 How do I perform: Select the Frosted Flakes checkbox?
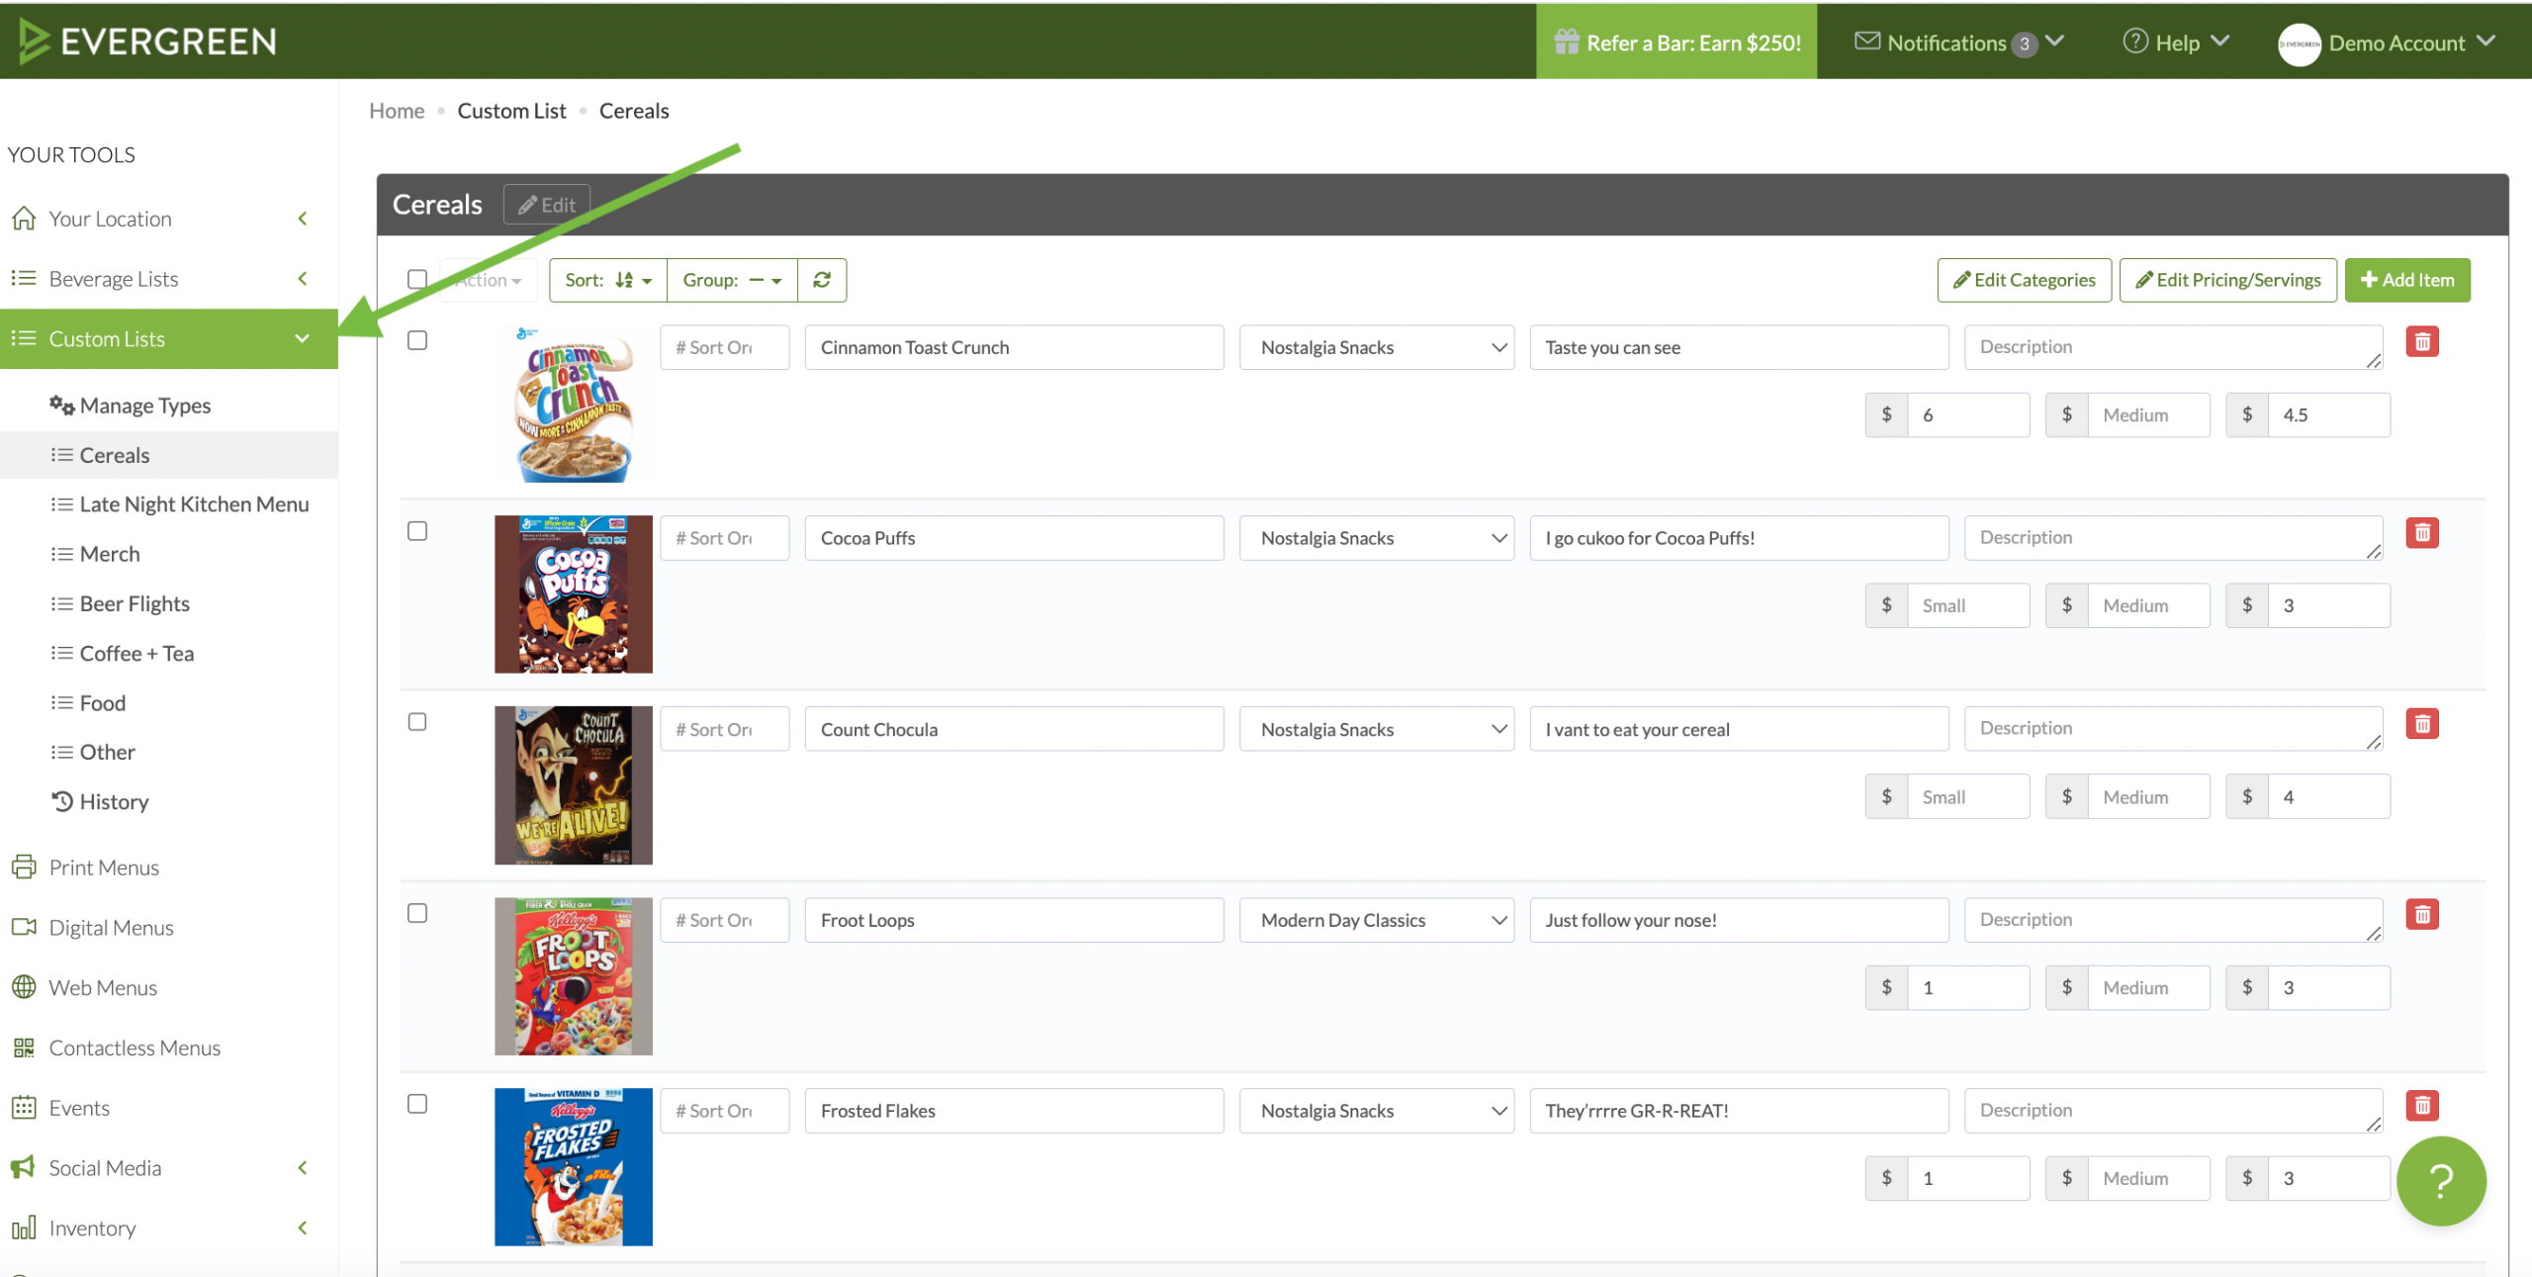417,1104
